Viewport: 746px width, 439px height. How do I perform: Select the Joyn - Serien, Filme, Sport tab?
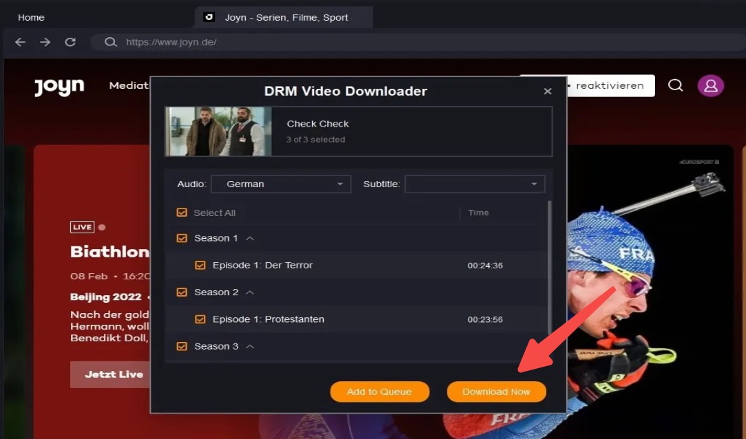283,17
